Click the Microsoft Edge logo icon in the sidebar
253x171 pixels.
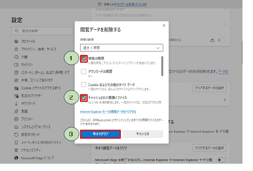coord(16,158)
